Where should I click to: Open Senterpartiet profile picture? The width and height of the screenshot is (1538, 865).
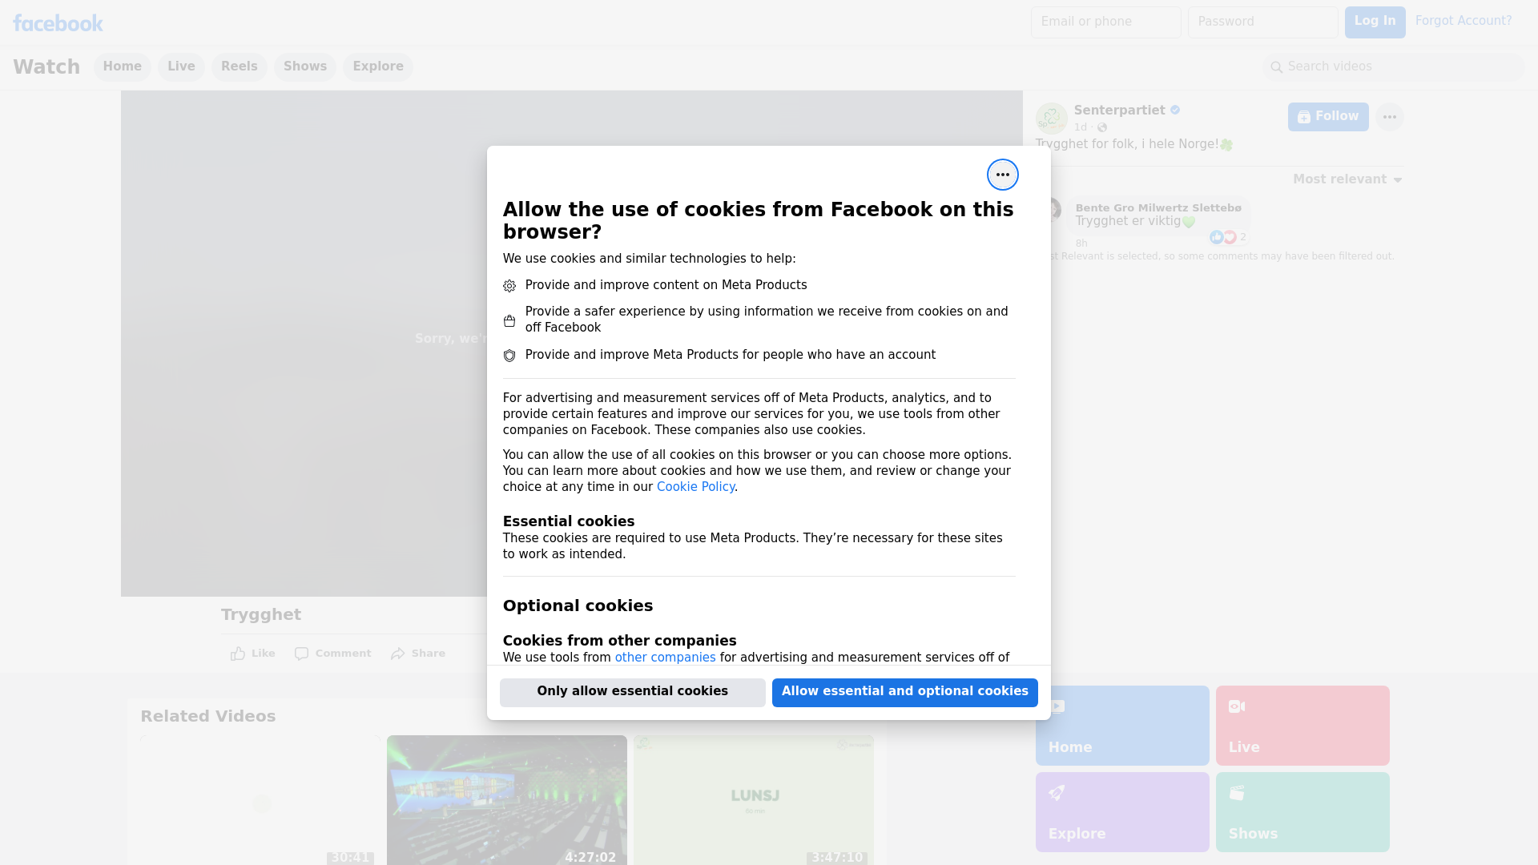(1051, 119)
